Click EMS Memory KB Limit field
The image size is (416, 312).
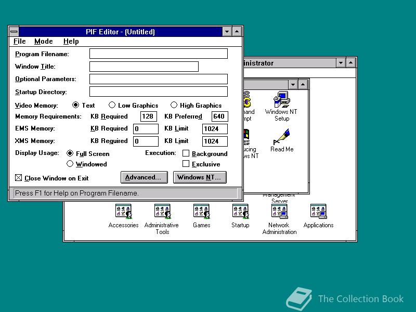(x=215, y=128)
